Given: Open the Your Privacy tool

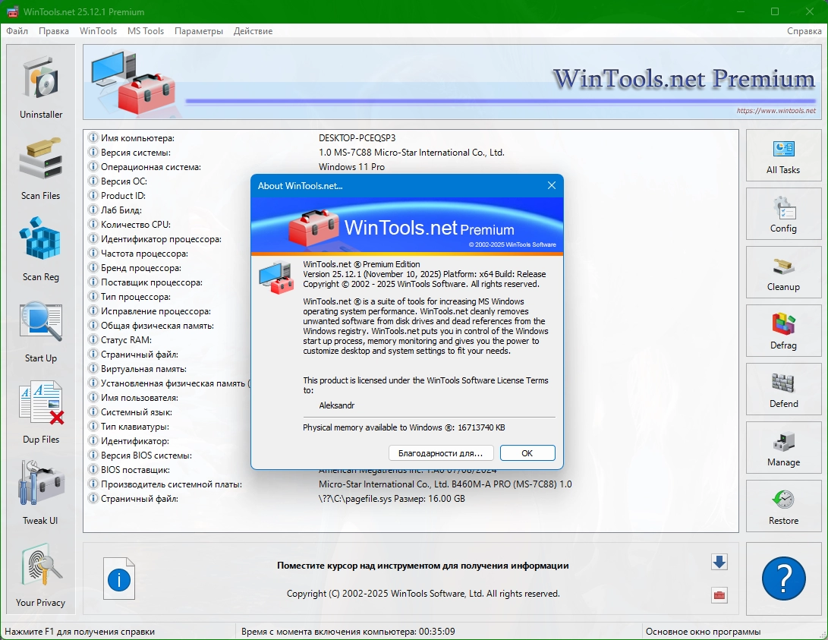Looking at the screenshot, I should tap(41, 575).
